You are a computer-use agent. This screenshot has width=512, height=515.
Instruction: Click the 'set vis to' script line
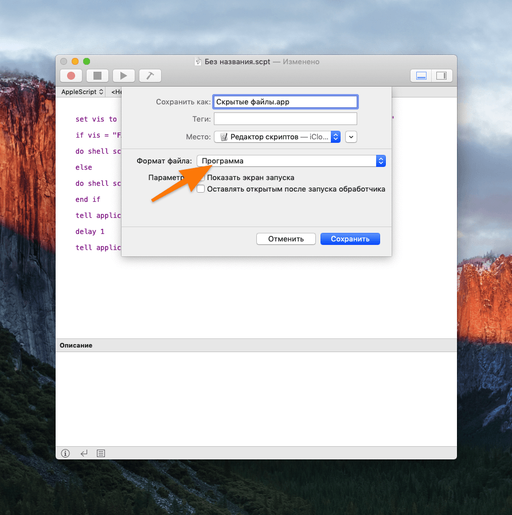[96, 119]
